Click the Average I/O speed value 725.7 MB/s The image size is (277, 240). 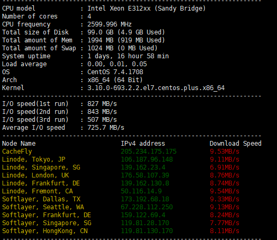click(x=106, y=128)
